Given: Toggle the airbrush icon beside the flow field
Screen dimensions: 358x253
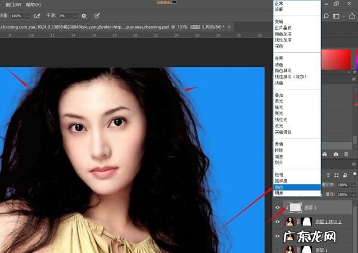Looking at the screenshot, I should pos(37,16).
